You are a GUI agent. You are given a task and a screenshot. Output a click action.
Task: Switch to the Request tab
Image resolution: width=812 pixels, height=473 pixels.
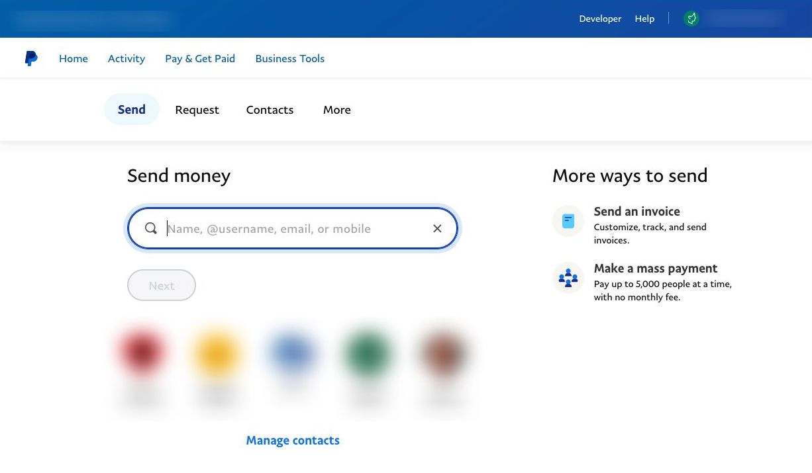(x=197, y=110)
